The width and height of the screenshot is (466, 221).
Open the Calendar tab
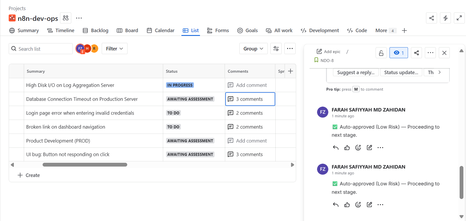click(161, 30)
